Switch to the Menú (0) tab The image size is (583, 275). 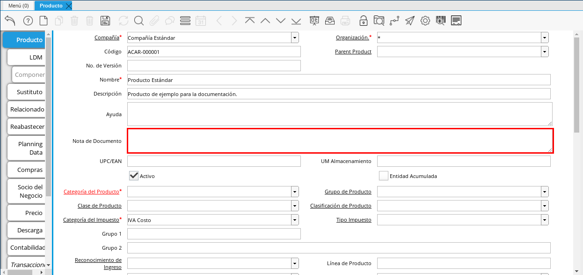(x=18, y=6)
